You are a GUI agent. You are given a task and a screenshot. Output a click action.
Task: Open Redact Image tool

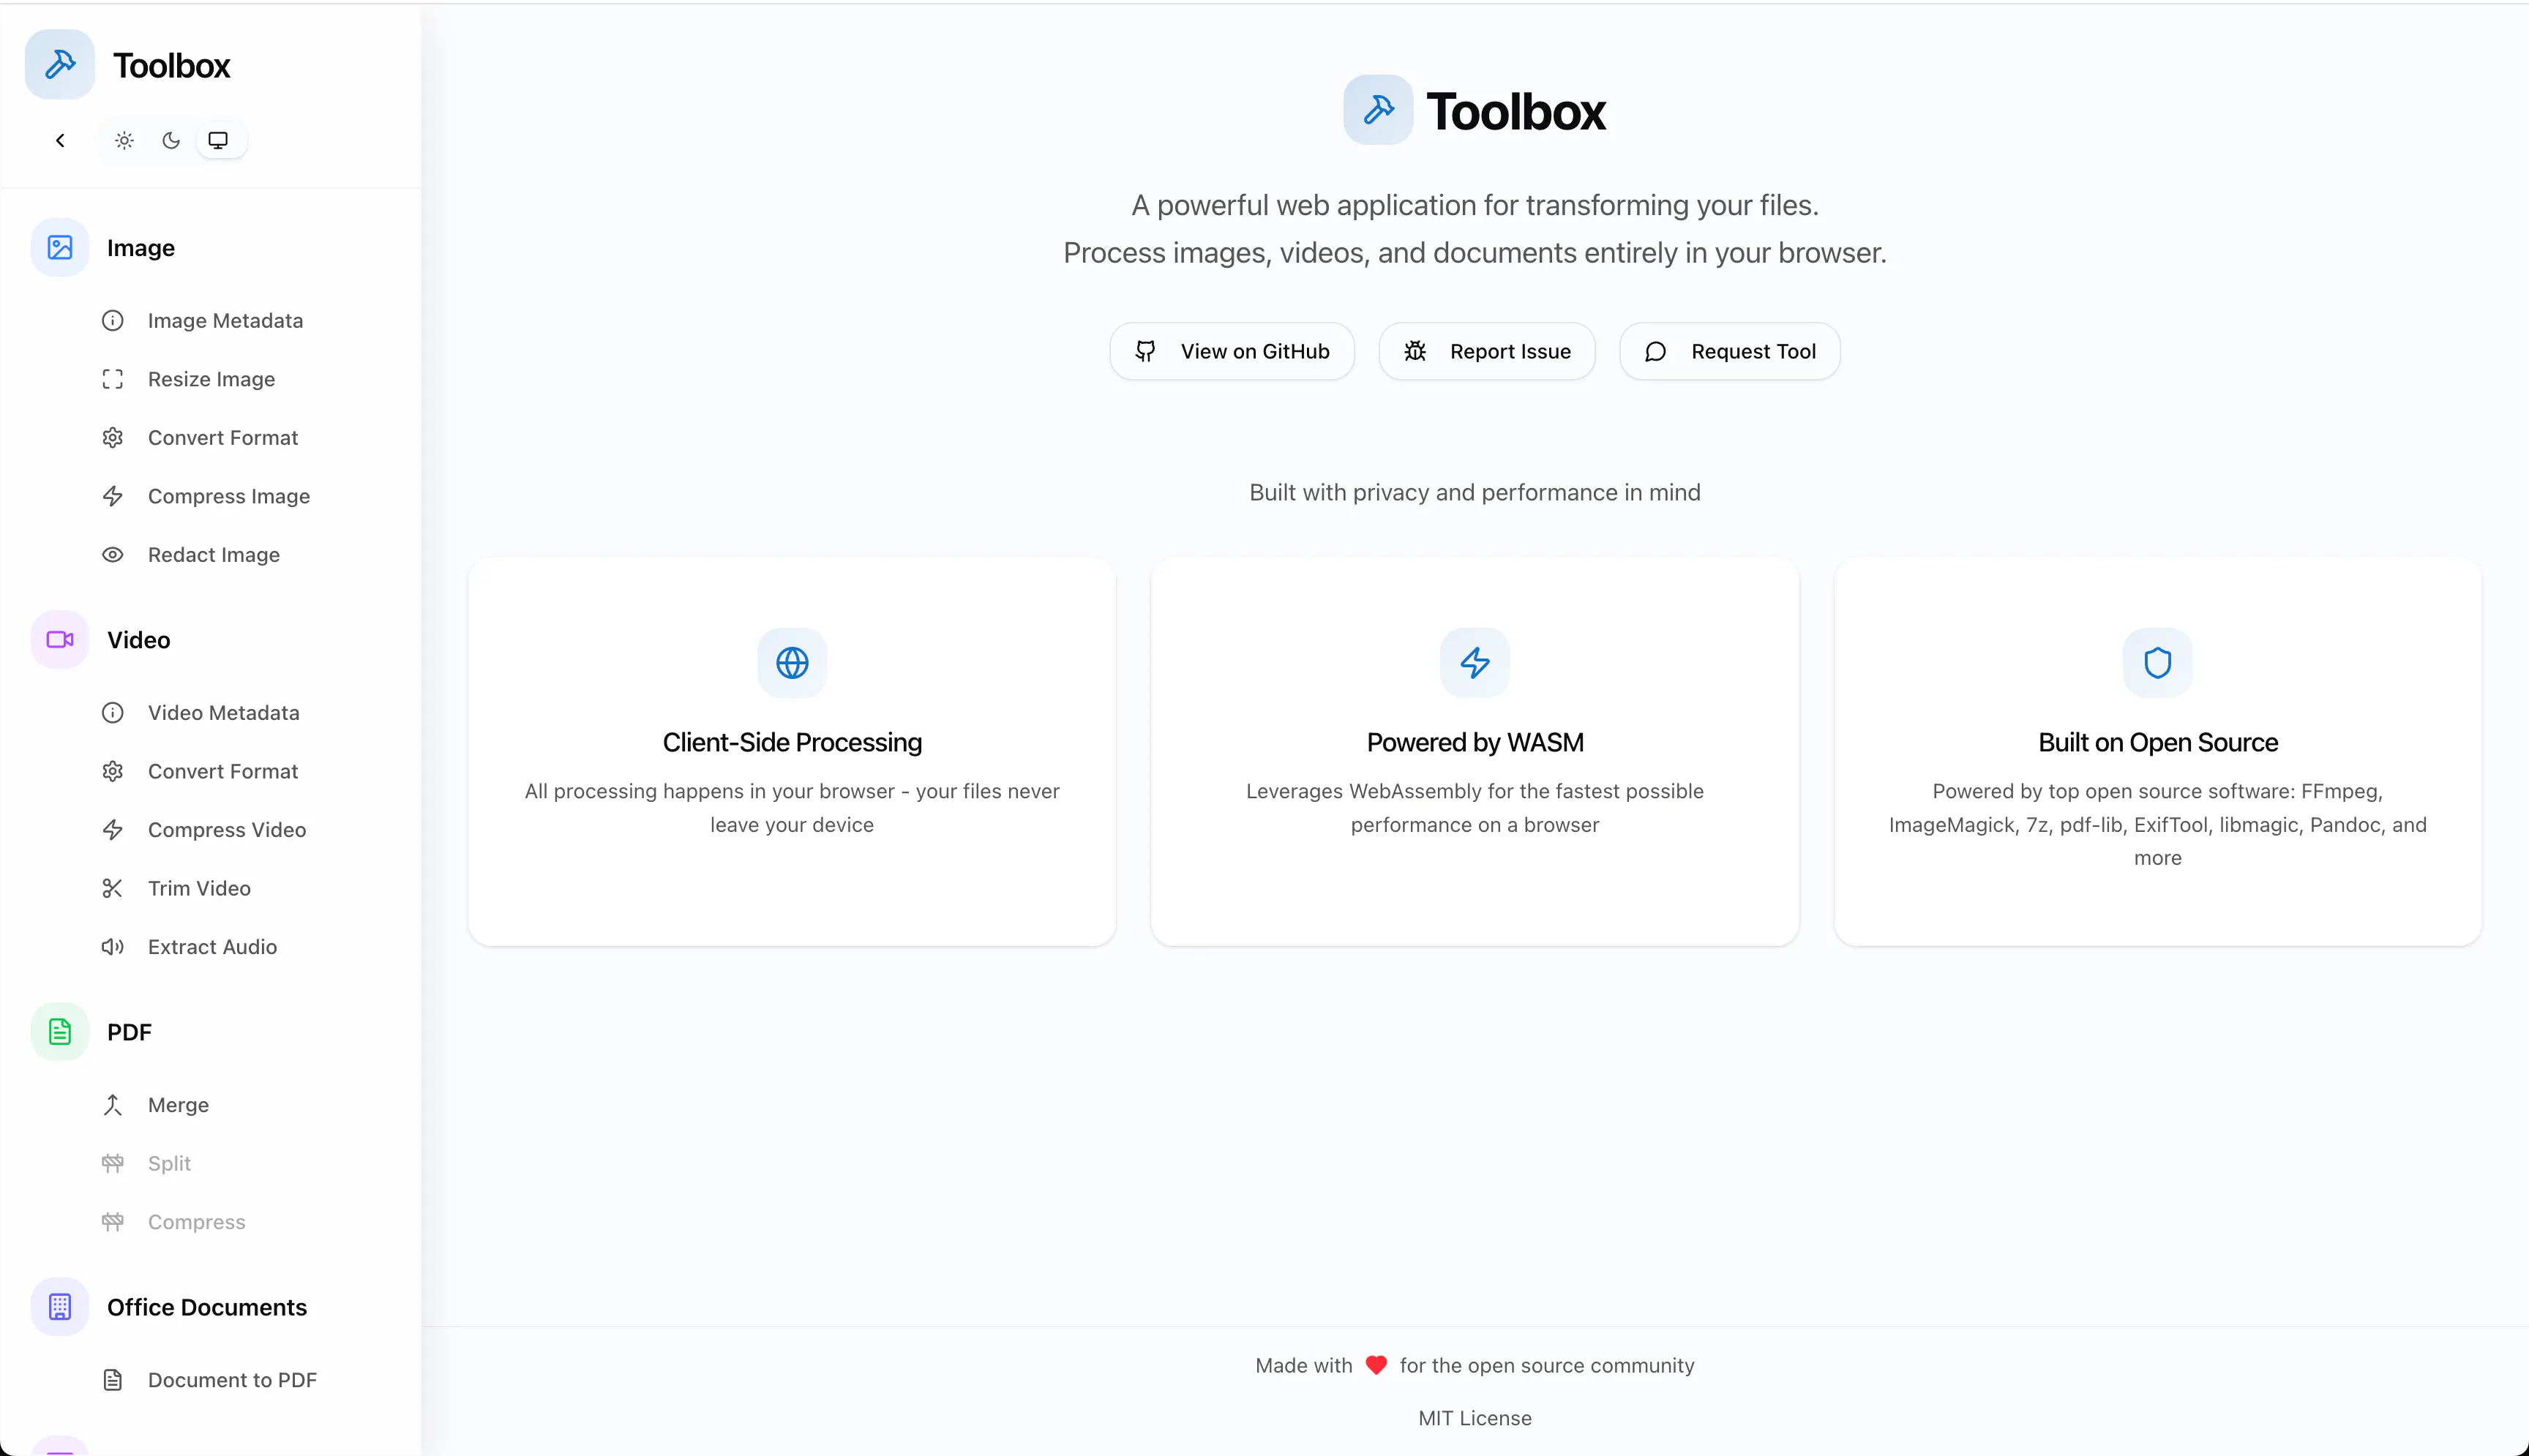tap(214, 555)
